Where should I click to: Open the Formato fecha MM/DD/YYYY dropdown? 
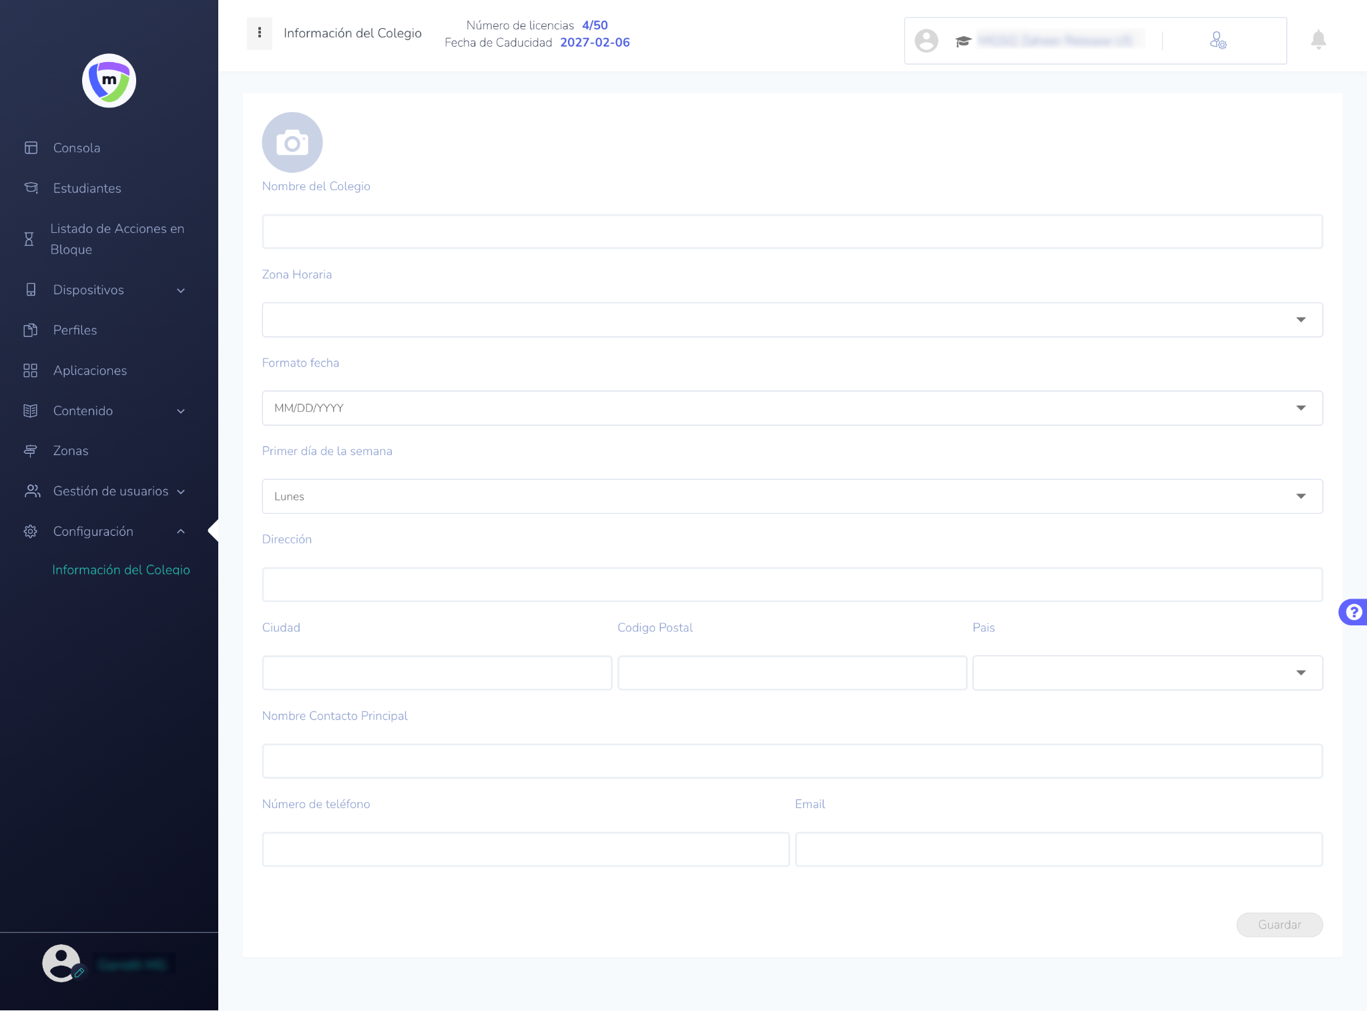[x=792, y=408]
